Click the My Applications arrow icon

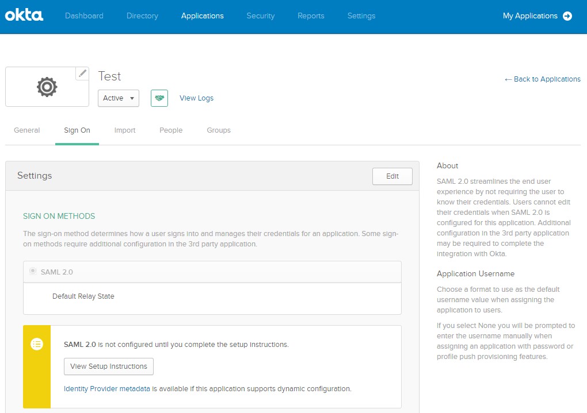pyautogui.click(x=567, y=16)
